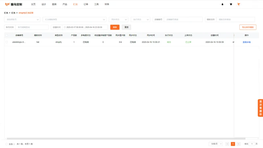Open the 显示客服 side widget
The height and width of the screenshot is (148, 263).
coord(260,108)
